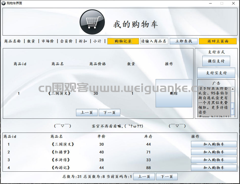The width and height of the screenshot is (240, 184).
Task: Pay with 支付宝支付
Action: (x=216, y=73)
